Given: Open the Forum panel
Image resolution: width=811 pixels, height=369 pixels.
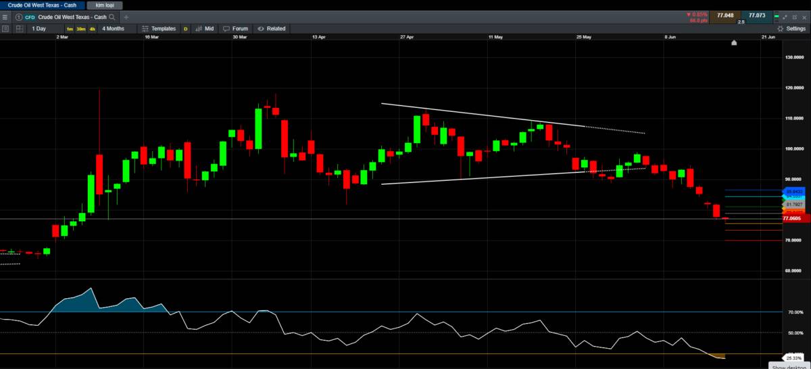Looking at the screenshot, I should pos(235,28).
